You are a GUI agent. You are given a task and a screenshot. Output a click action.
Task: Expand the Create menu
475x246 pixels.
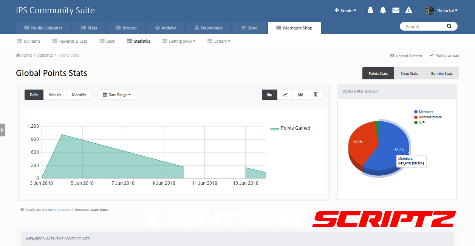345,11
